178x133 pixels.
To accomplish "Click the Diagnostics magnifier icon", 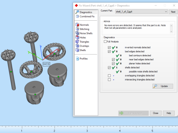I will (77, 12).
